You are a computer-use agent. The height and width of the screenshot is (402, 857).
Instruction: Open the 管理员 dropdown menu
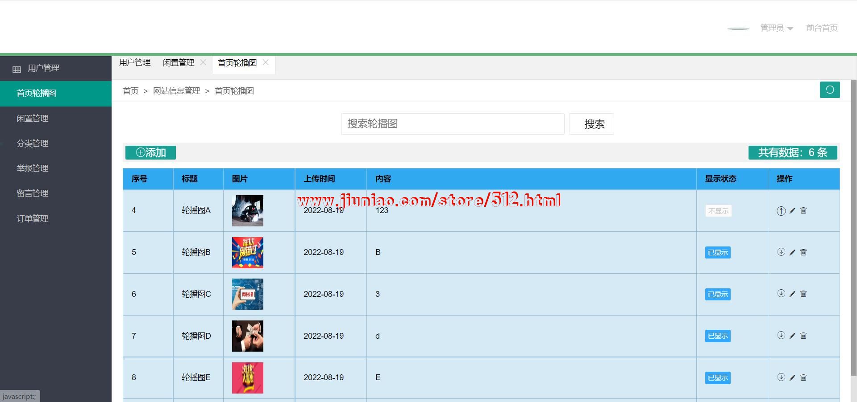(777, 28)
